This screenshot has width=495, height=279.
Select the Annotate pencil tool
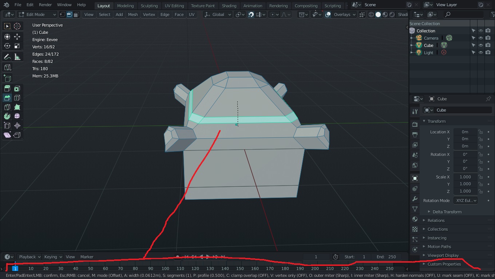[x=7, y=57]
